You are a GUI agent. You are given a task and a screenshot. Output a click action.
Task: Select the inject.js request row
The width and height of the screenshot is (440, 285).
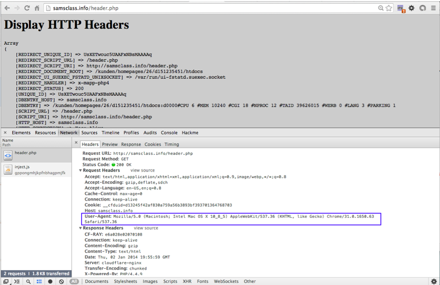(x=36, y=169)
